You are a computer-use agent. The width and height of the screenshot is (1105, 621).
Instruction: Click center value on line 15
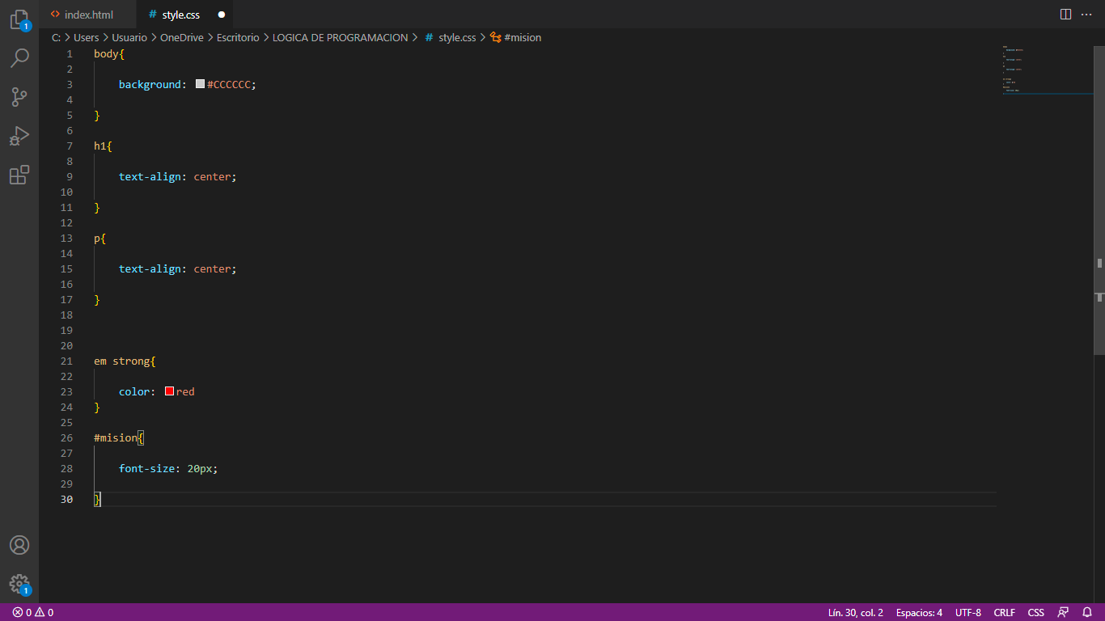[213, 268]
